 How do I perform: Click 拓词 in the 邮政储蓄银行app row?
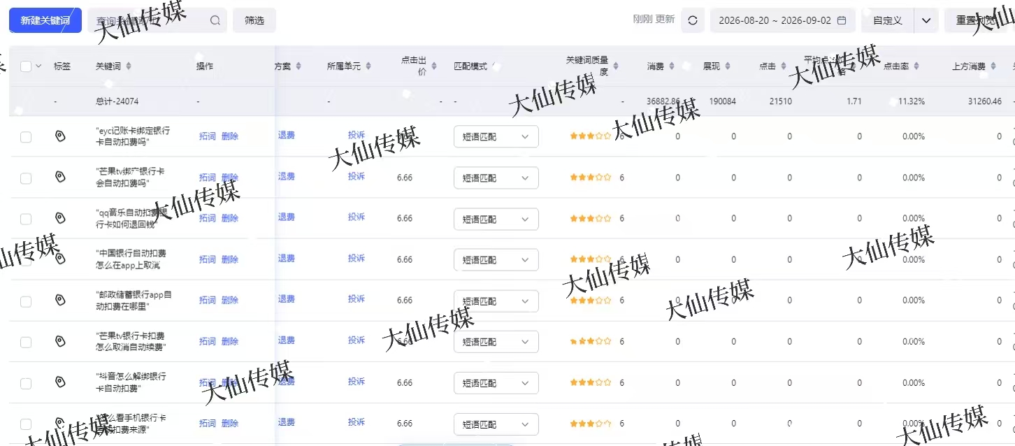pos(208,300)
